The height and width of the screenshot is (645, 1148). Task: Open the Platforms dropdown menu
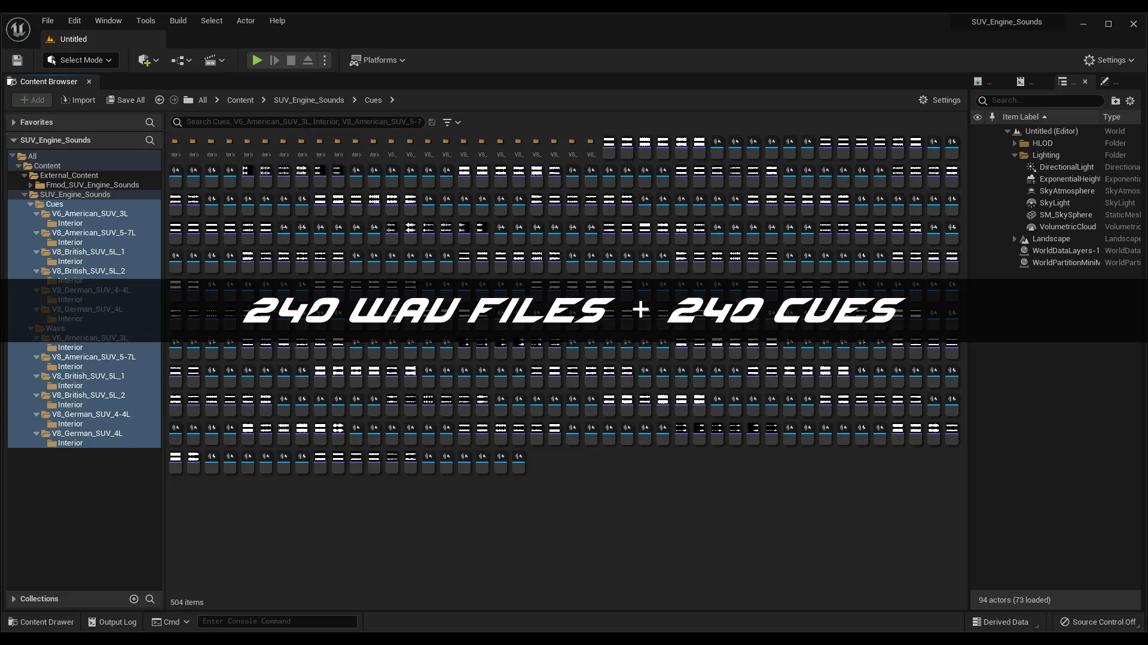click(x=378, y=60)
